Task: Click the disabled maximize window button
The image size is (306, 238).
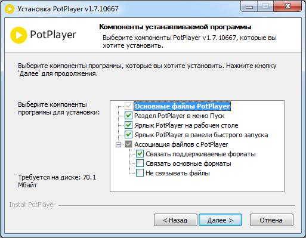Action: pos(265,7)
